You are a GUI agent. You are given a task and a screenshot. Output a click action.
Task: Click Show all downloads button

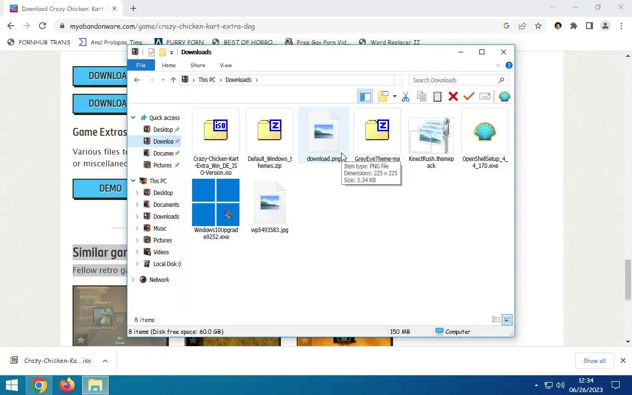pyautogui.click(x=594, y=360)
